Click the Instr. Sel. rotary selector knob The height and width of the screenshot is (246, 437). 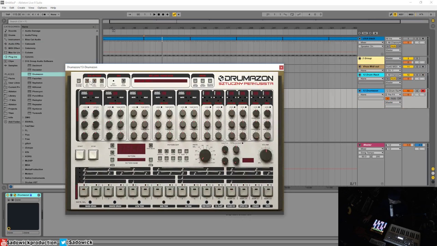coord(205,156)
